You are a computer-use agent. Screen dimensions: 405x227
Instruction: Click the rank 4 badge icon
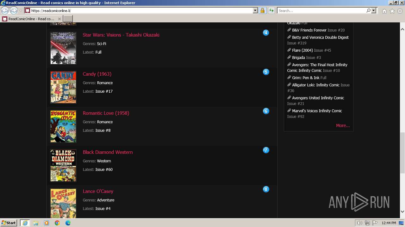[x=266, y=33]
